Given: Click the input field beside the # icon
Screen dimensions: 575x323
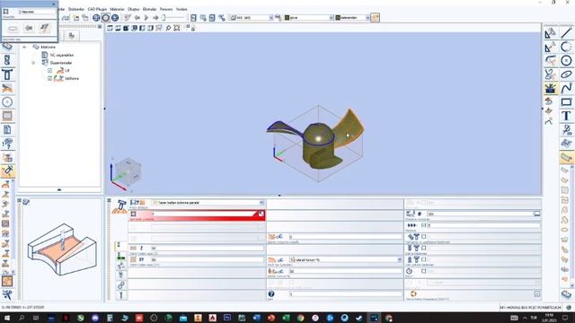Looking at the screenshot, I should coord(480,214).
